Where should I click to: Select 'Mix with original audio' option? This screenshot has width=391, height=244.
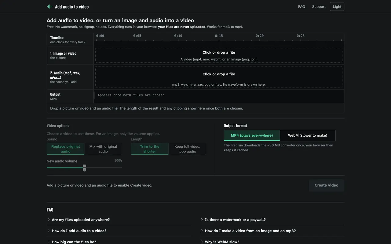(103, 149)
